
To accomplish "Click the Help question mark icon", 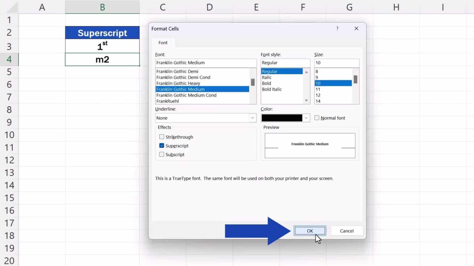I will click(337, 28).
